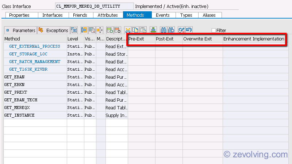Delete row with the red minus icon
Viewport: 292px width, 164px height.
tap(117, 30)
